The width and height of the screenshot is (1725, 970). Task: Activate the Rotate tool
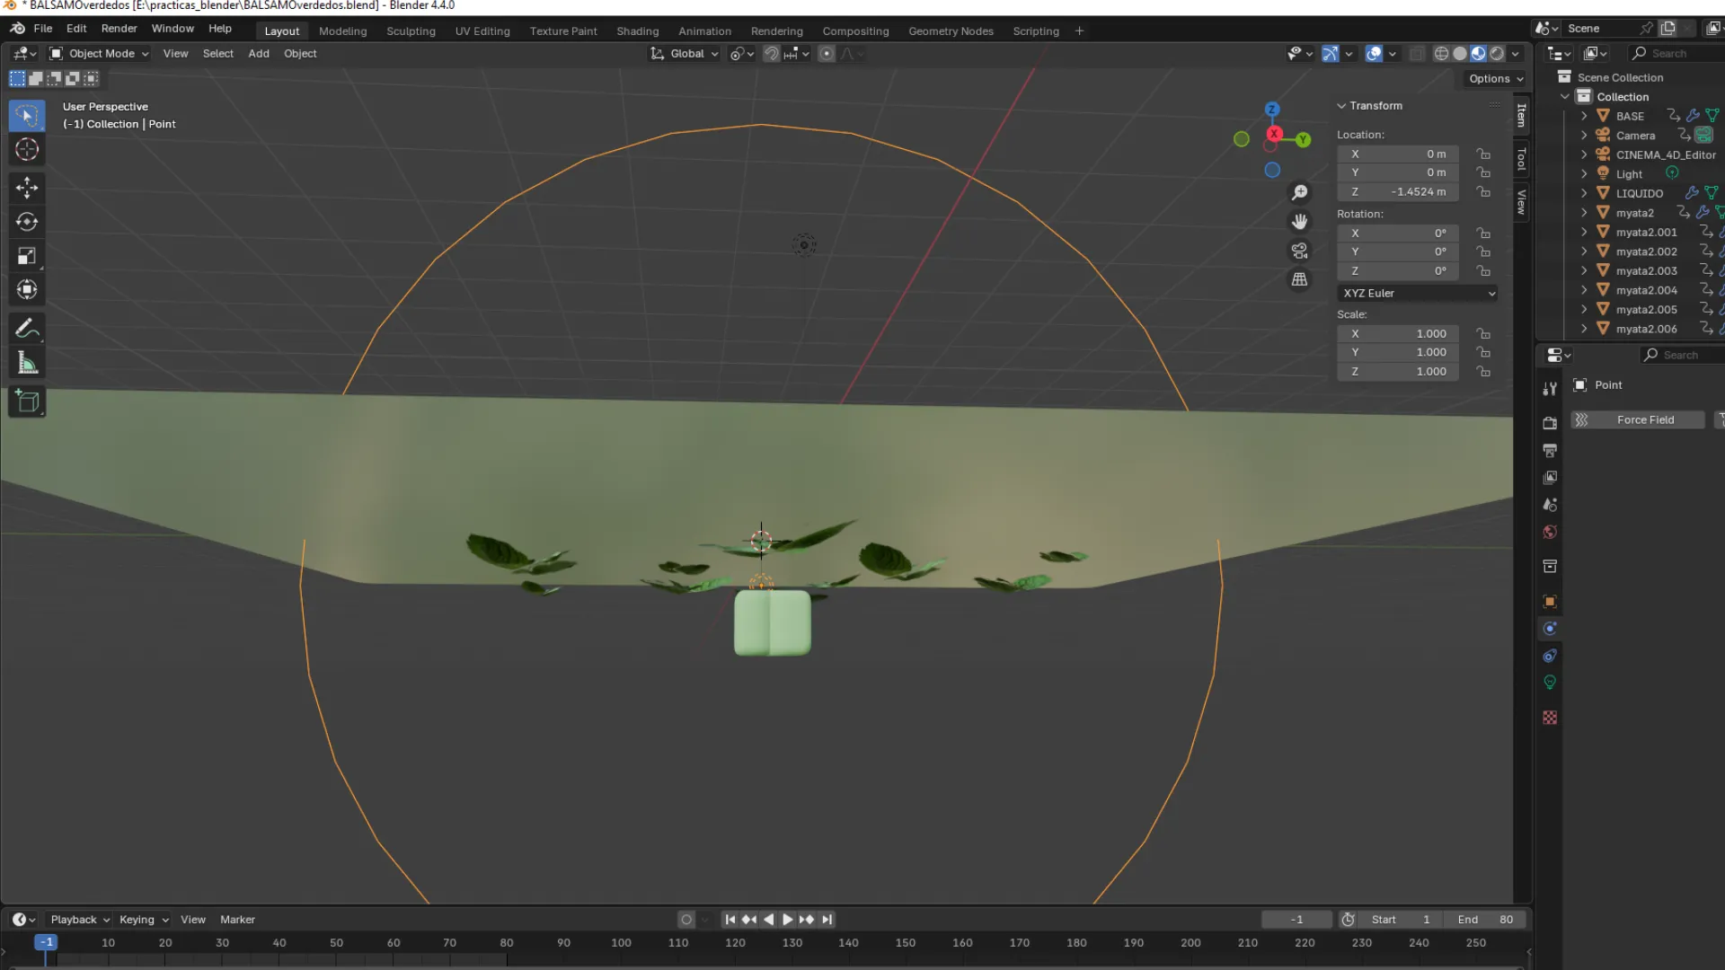[x=27, y=222]
